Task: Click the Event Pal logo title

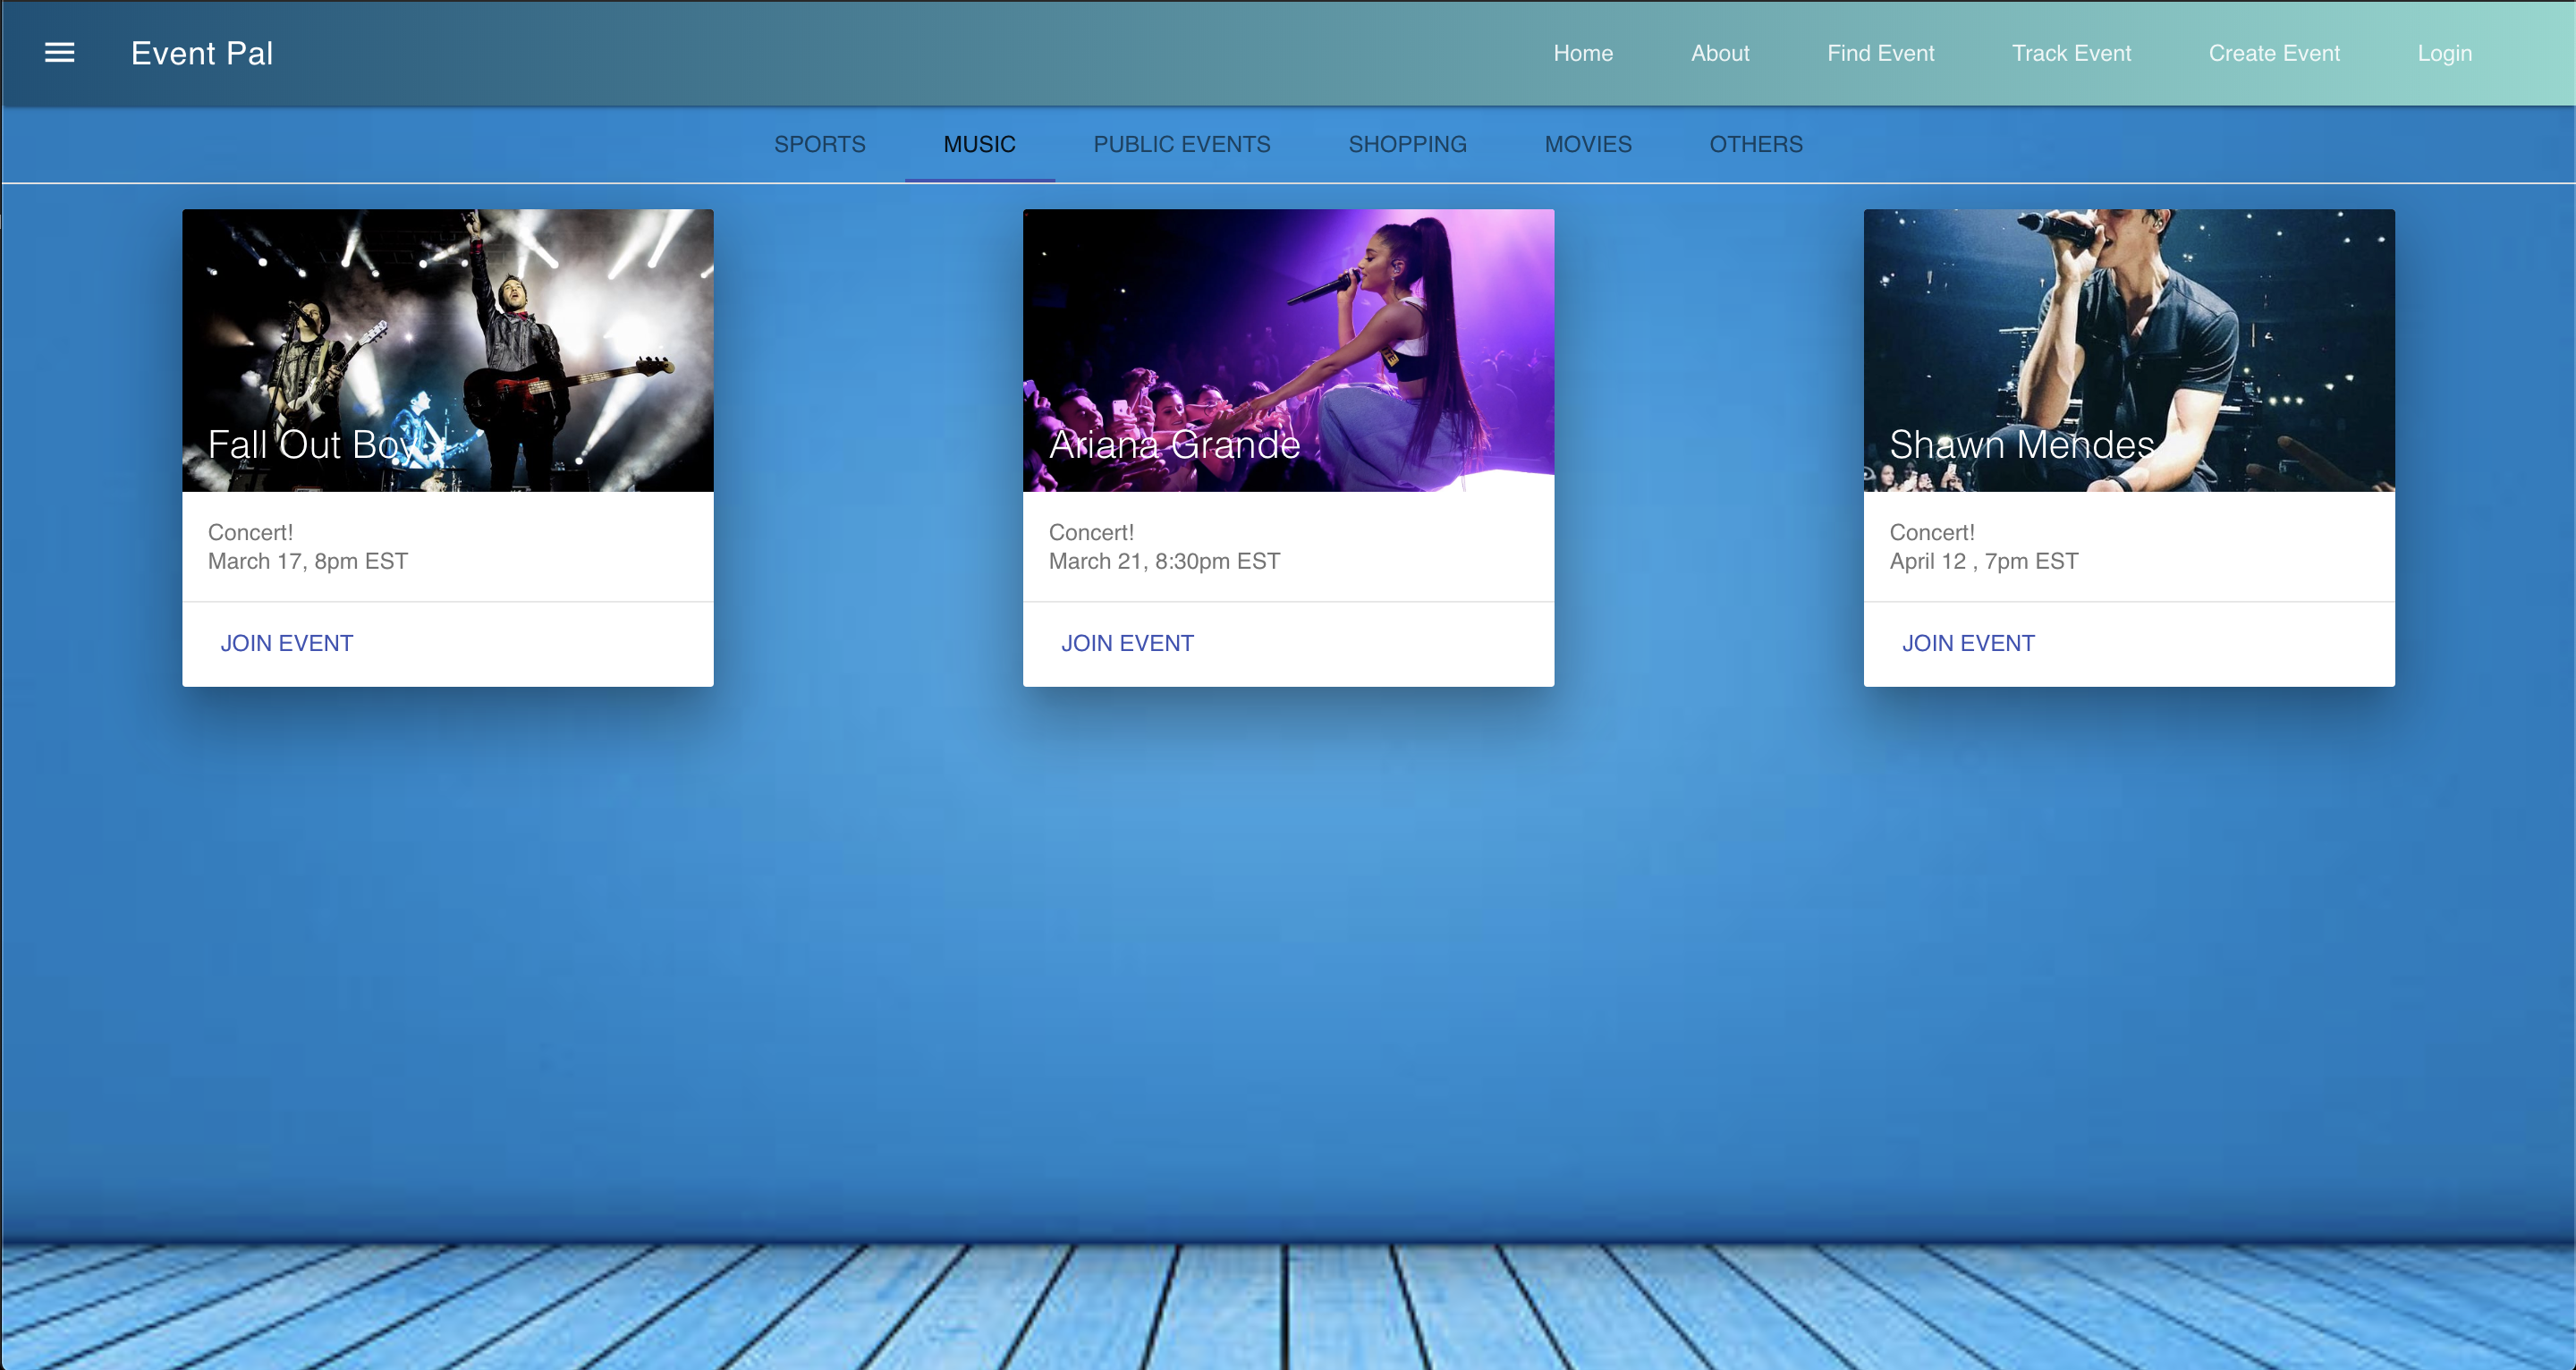Action: (x=202, y=53)
